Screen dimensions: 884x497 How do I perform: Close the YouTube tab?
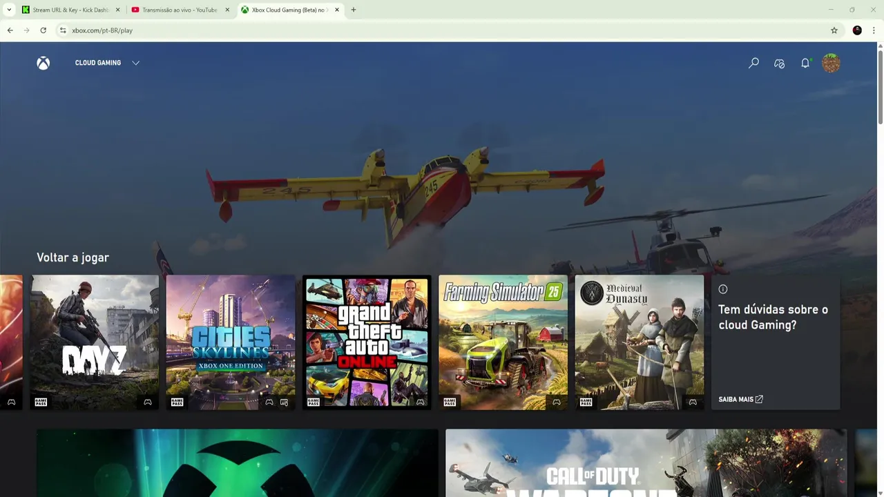[227, 10]
